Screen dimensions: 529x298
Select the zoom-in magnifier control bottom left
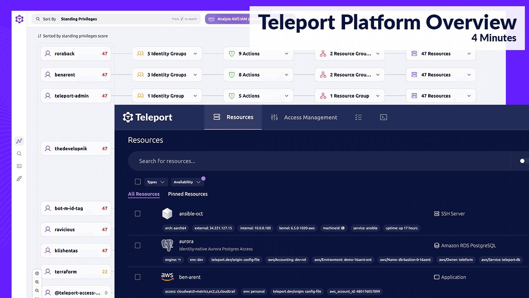click(x=37, y=281)
